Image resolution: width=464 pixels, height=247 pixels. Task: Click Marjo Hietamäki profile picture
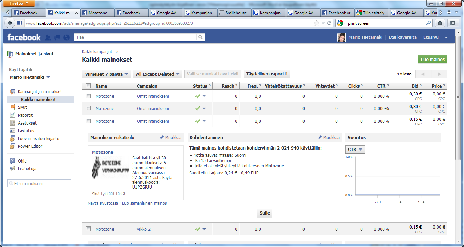(342, 37)
